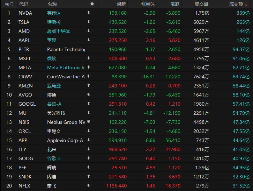Screen dimensions: 253x191
Task: Select the 闪迪 name cell
Action: click(x=52, y=177)
